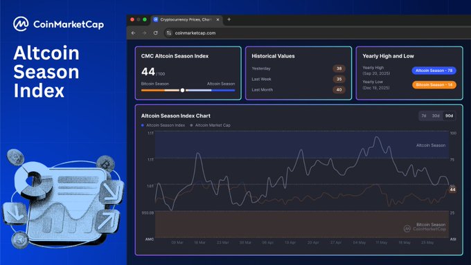Select the Cryptocurrency Prices browser tab
This screenshot has height=265, width=471.
point(186,19)
